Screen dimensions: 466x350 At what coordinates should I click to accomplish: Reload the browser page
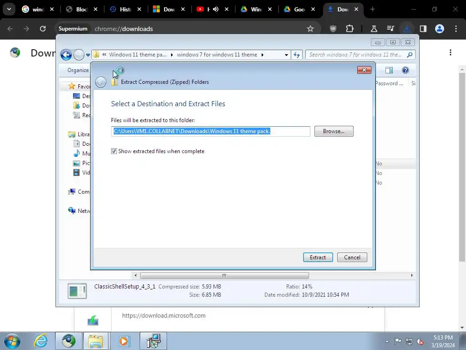43,29
